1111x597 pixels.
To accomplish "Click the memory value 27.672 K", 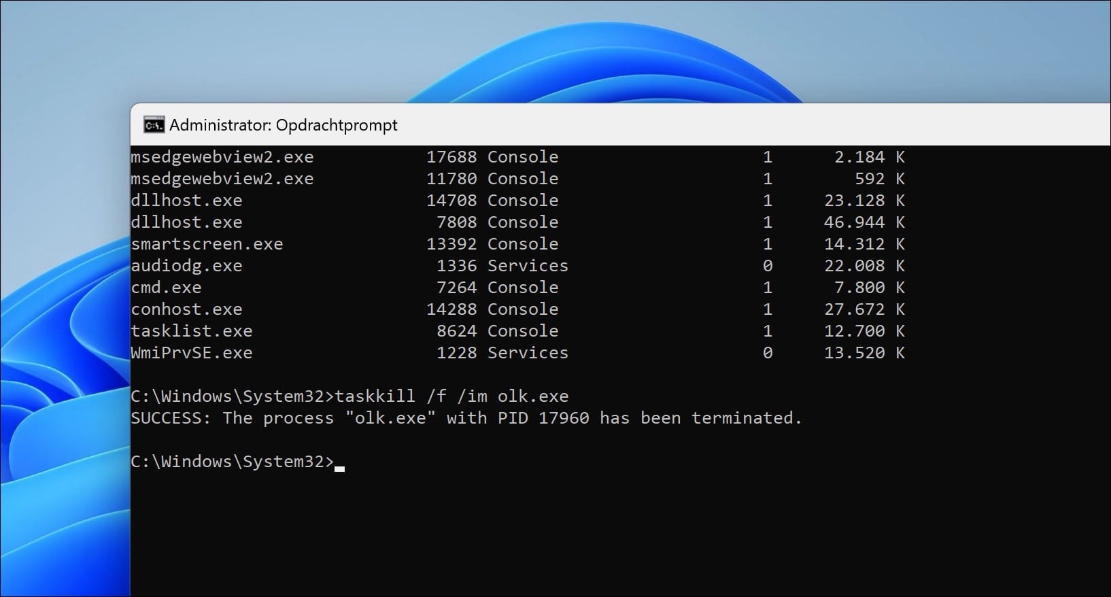I will (864, 309).
